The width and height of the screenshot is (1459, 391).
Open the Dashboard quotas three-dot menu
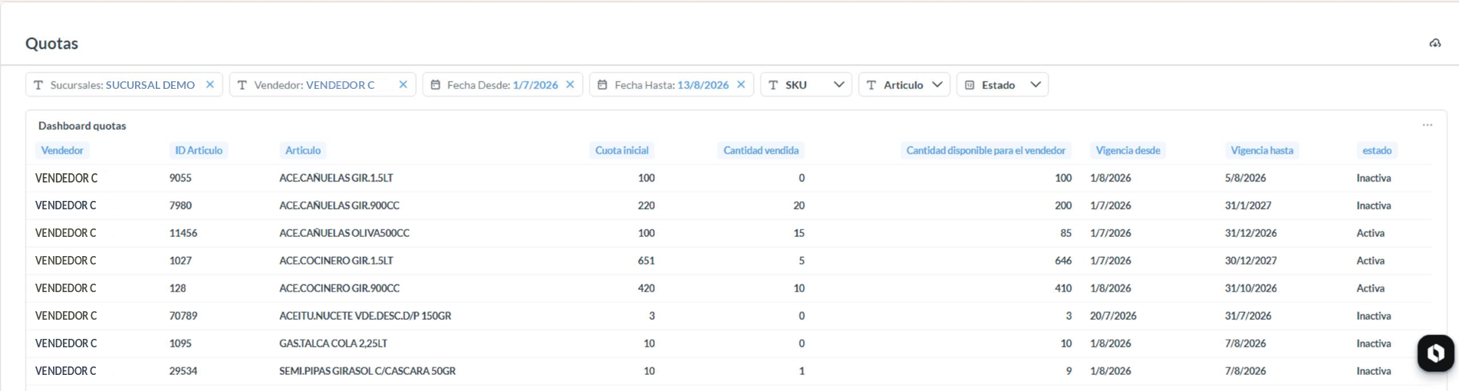click(1427, 125)
